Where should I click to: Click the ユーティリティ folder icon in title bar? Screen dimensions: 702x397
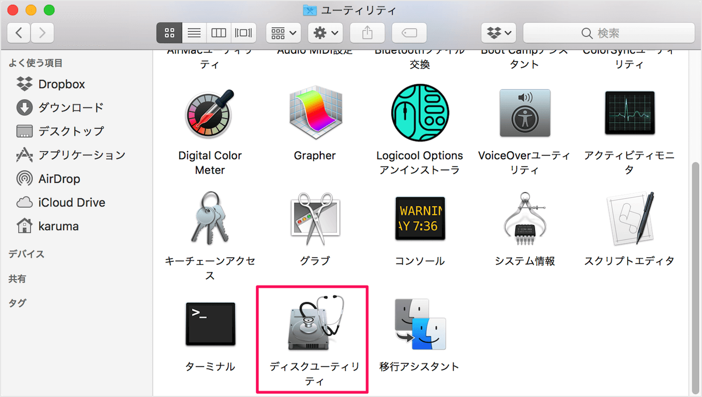point(310,10)
